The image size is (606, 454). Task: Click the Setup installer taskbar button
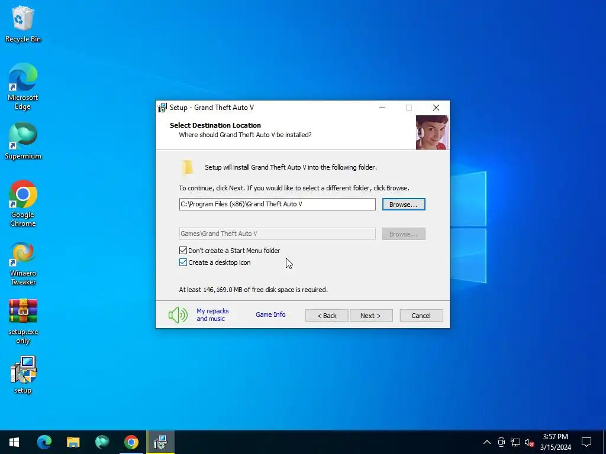tap(160, 442)
